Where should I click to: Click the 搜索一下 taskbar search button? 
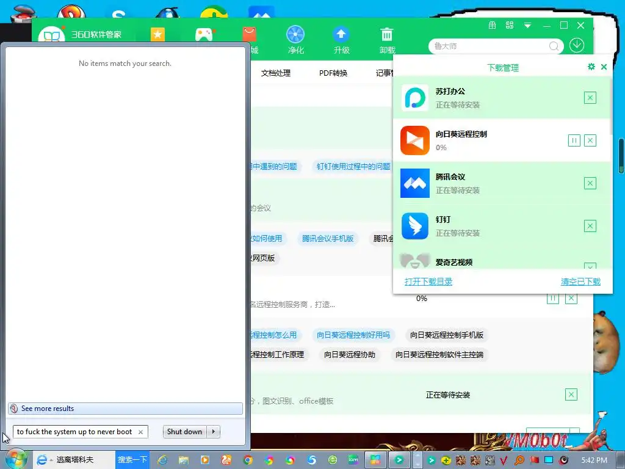[x=132, y=459]
